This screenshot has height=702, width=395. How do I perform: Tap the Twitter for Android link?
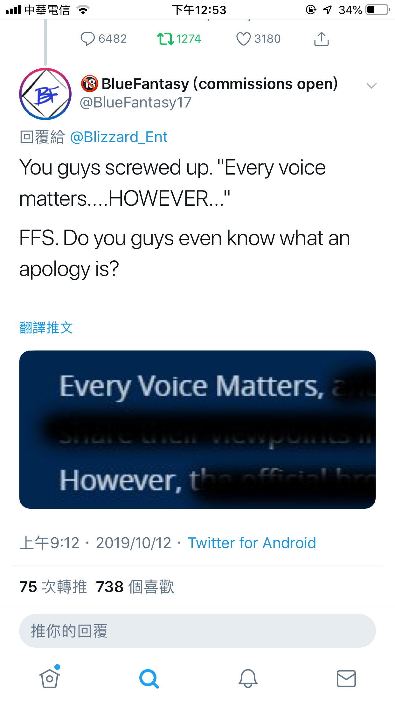coord(252,543)
